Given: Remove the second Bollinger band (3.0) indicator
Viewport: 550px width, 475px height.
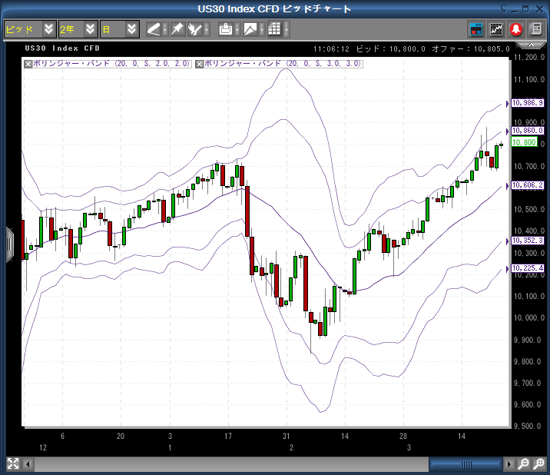Looking at the screenshot, I should tap(200, 64).
